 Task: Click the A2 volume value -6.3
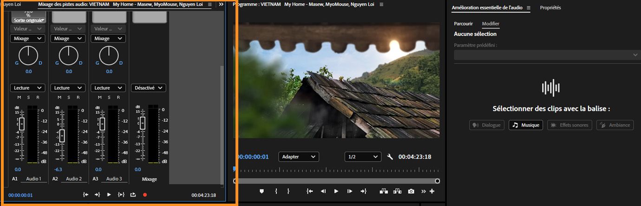tap(58, 169)
